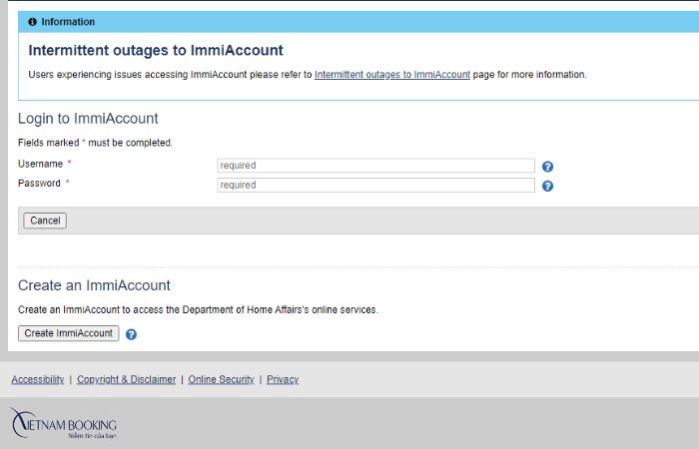Click the Password field label
699x449 pixels.
40,183
